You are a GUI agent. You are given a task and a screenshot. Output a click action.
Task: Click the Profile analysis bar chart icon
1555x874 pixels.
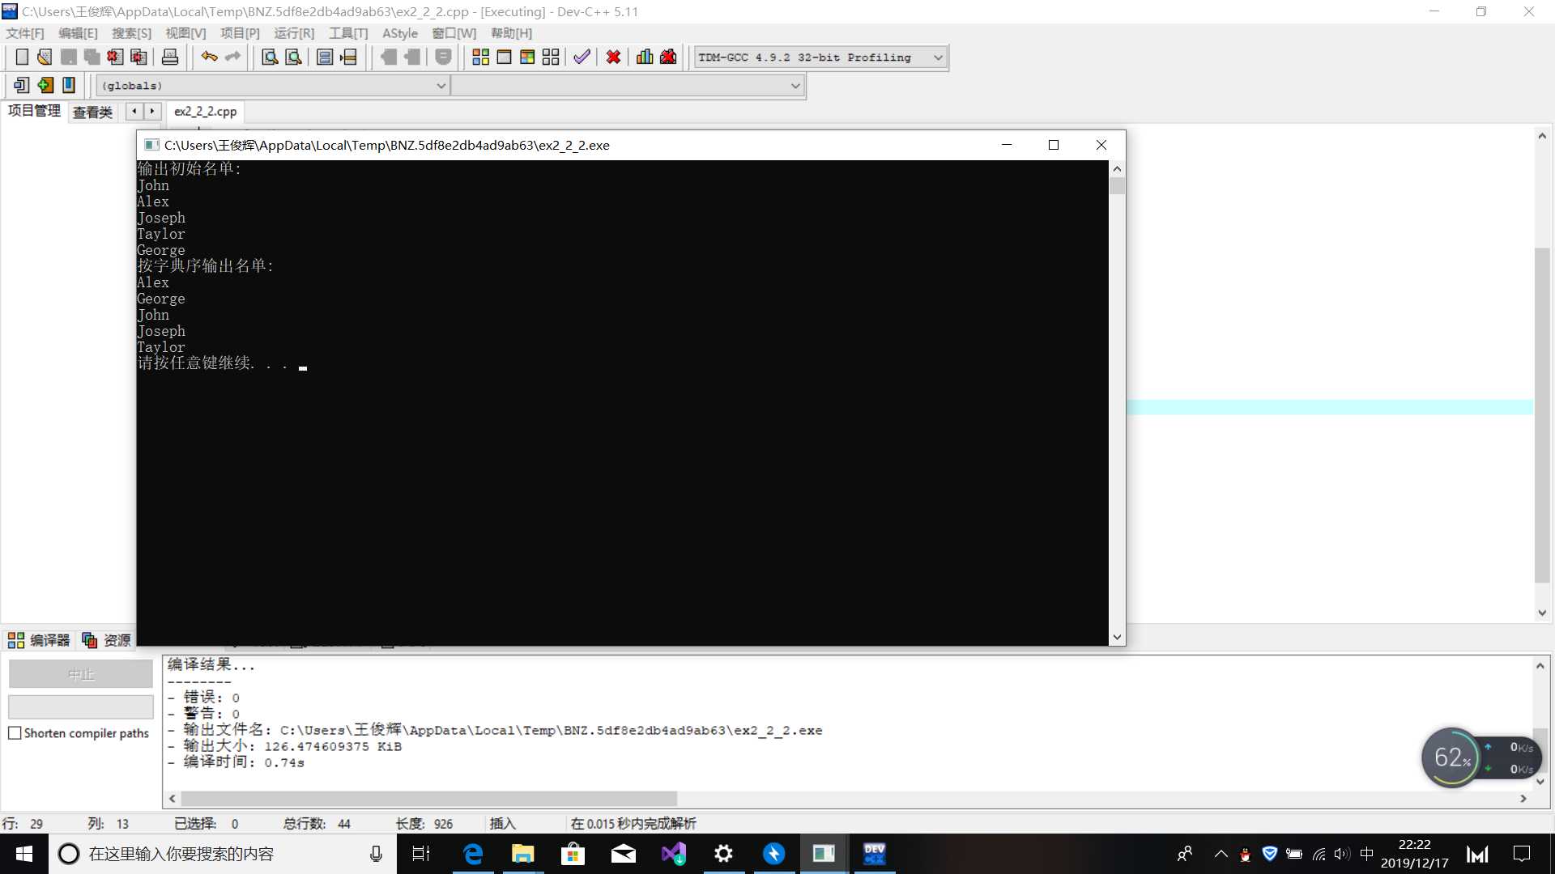coord(645,57)
